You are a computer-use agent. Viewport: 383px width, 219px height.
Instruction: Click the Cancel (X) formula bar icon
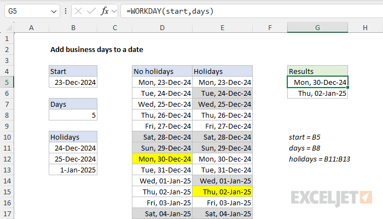(78, 11)
